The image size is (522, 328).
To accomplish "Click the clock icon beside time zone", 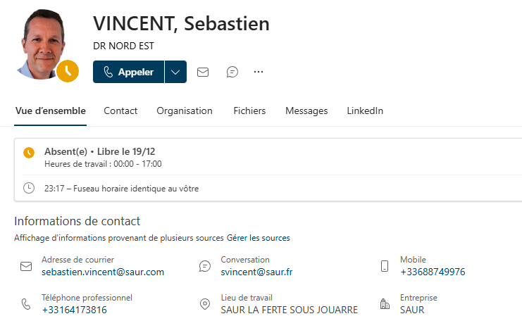I will pyautogui.click(x=29, y=188).
